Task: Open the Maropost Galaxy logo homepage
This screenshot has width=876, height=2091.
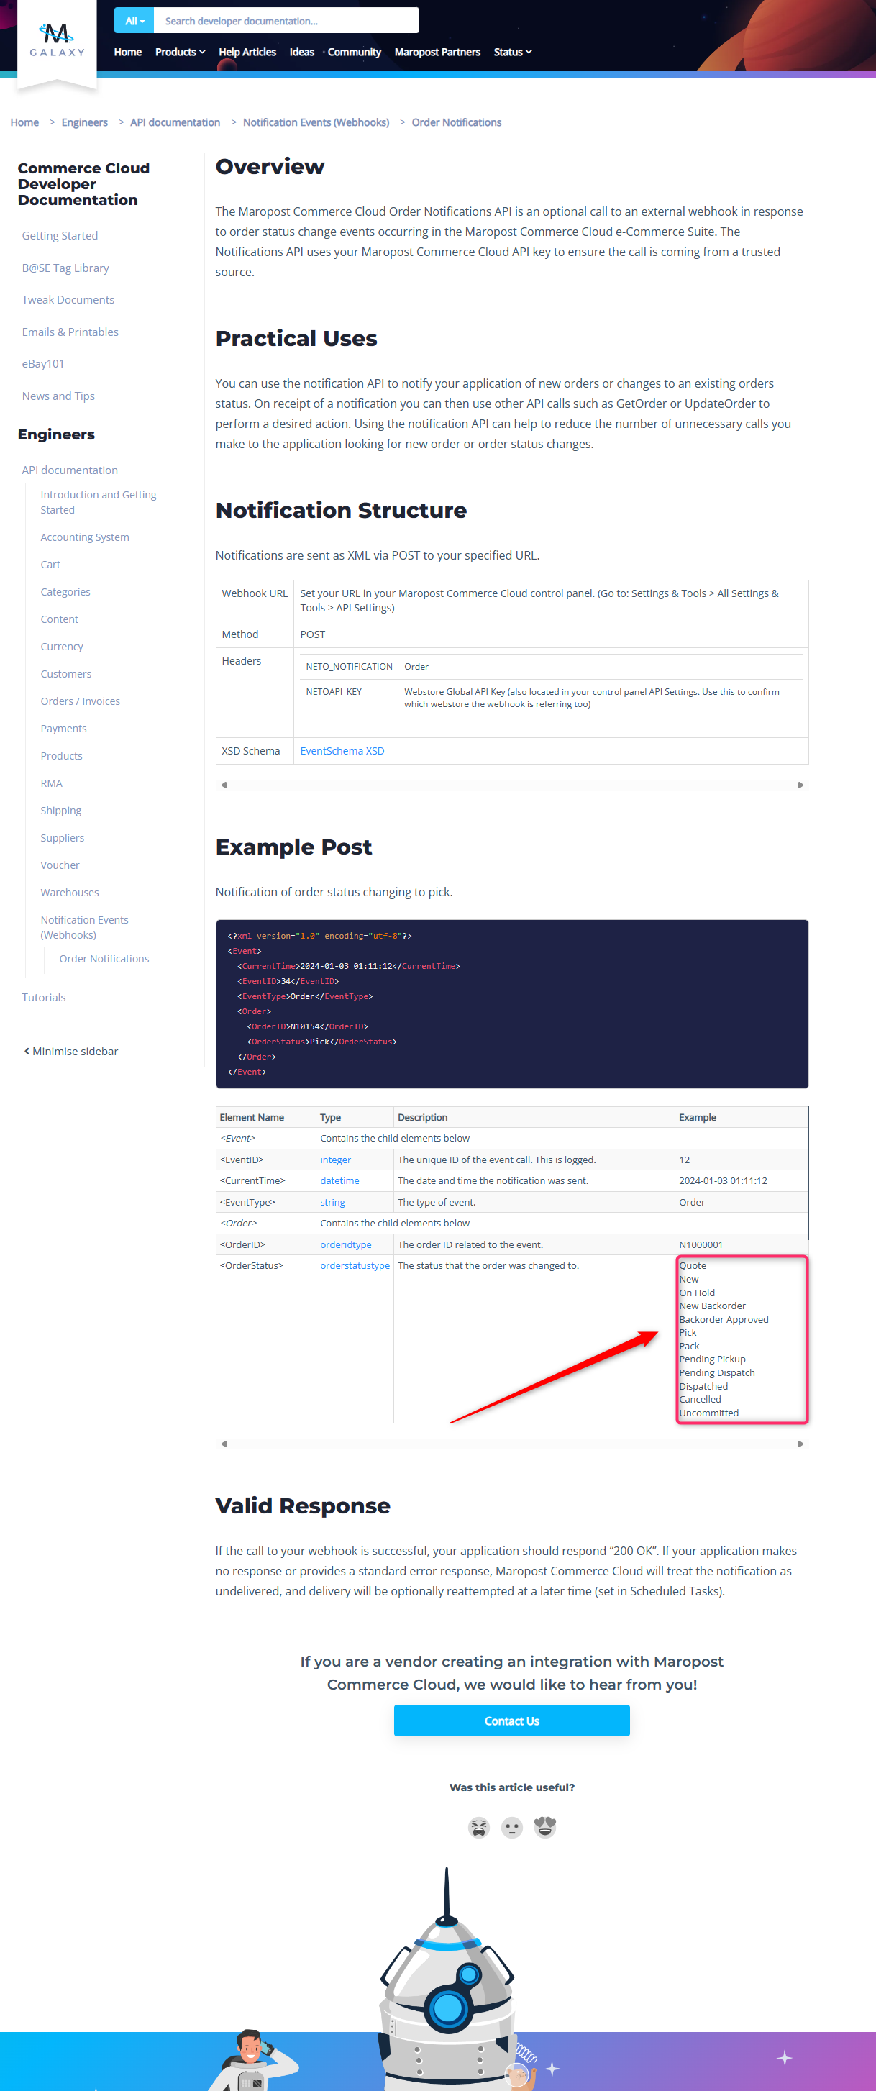Action: pyautogui.click(x=57, y=40)
